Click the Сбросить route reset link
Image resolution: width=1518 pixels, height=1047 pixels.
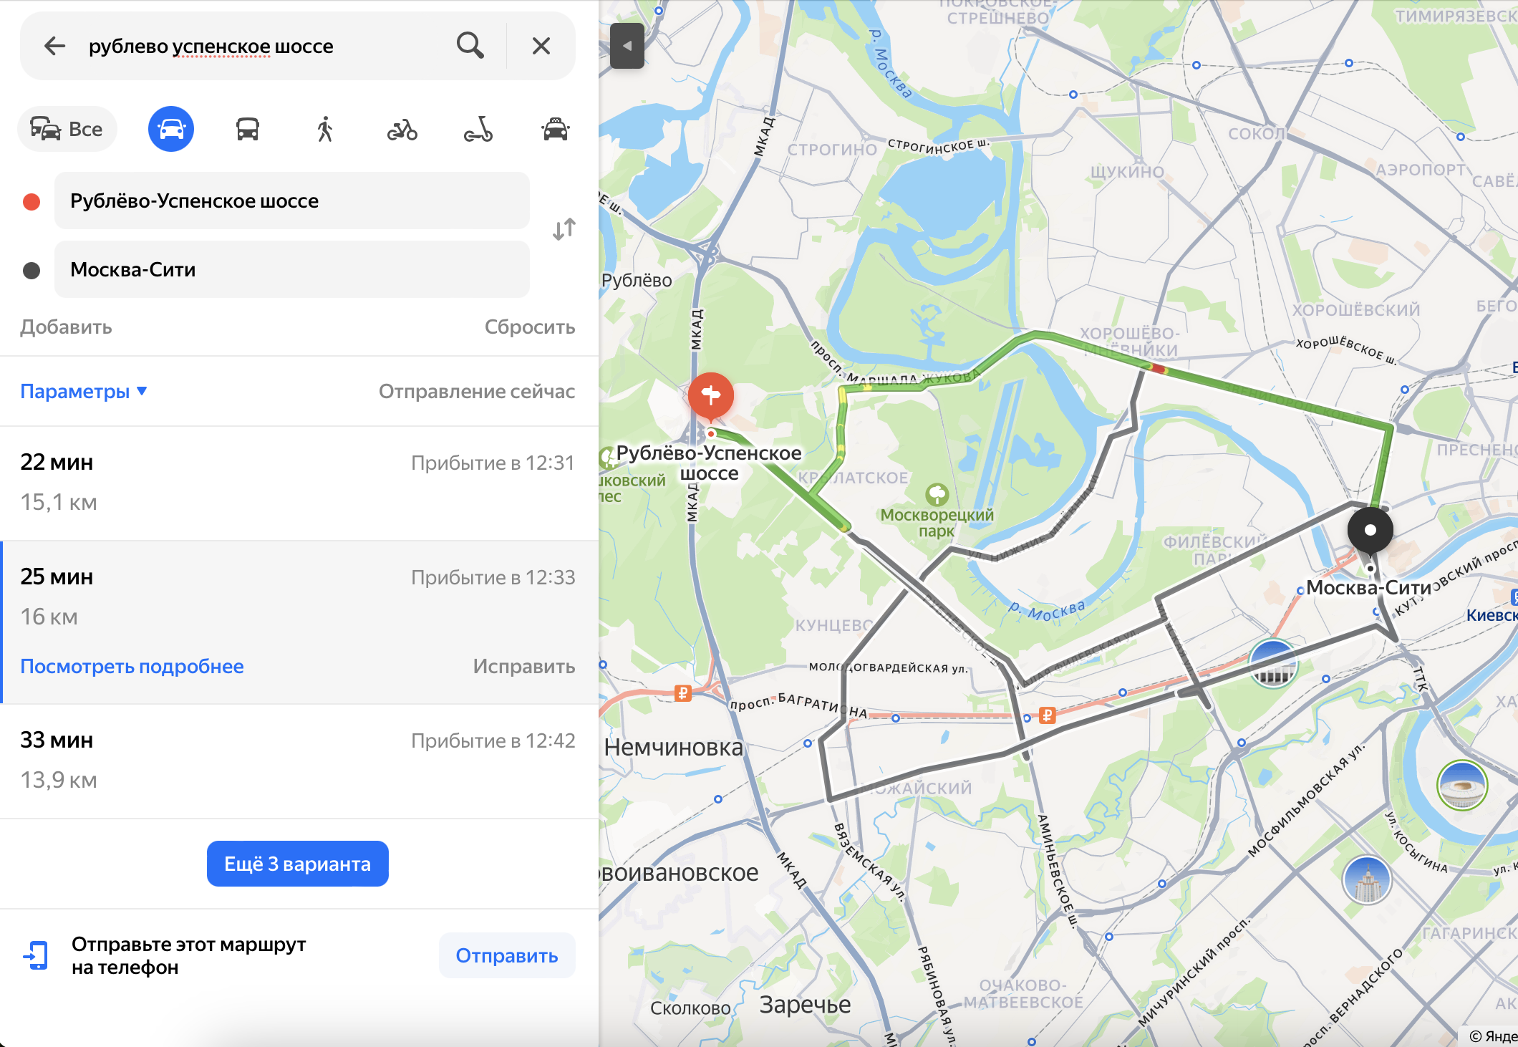(530, 327)
